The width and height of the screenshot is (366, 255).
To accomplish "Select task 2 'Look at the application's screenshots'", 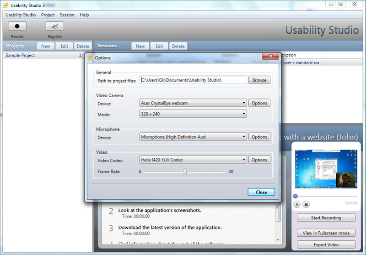I will 159,210.
